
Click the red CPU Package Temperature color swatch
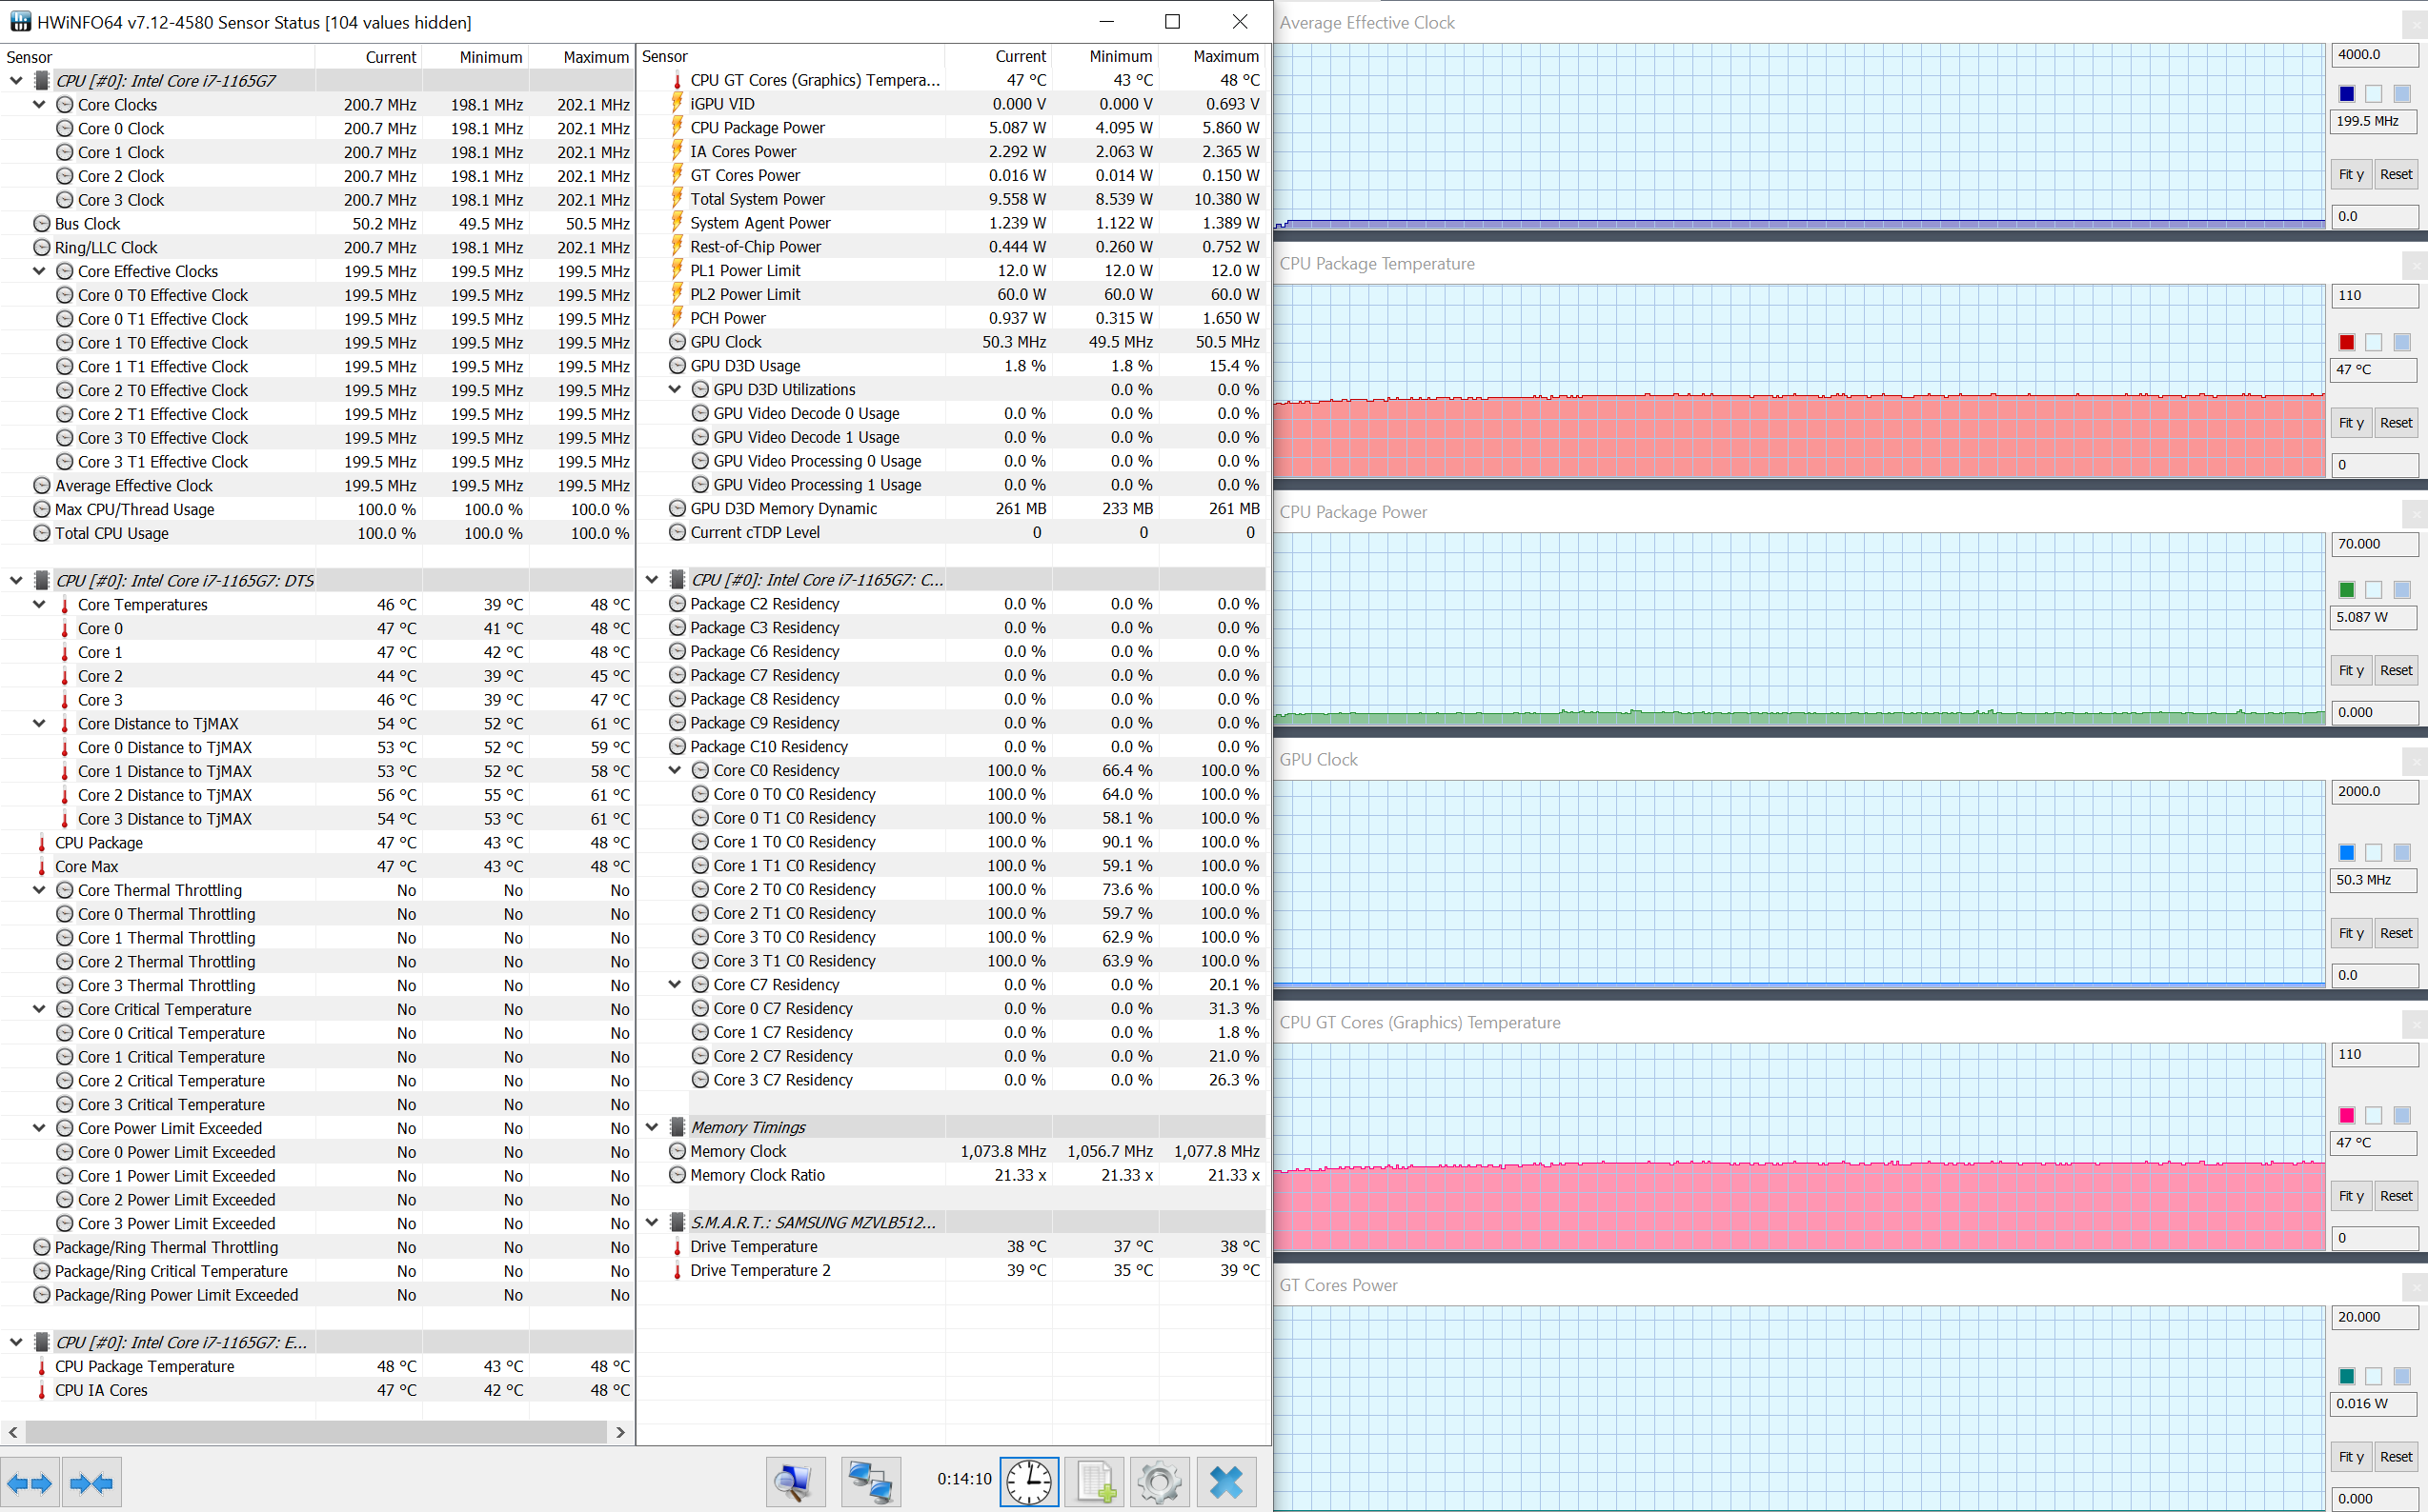click(x=2346, y=342)
